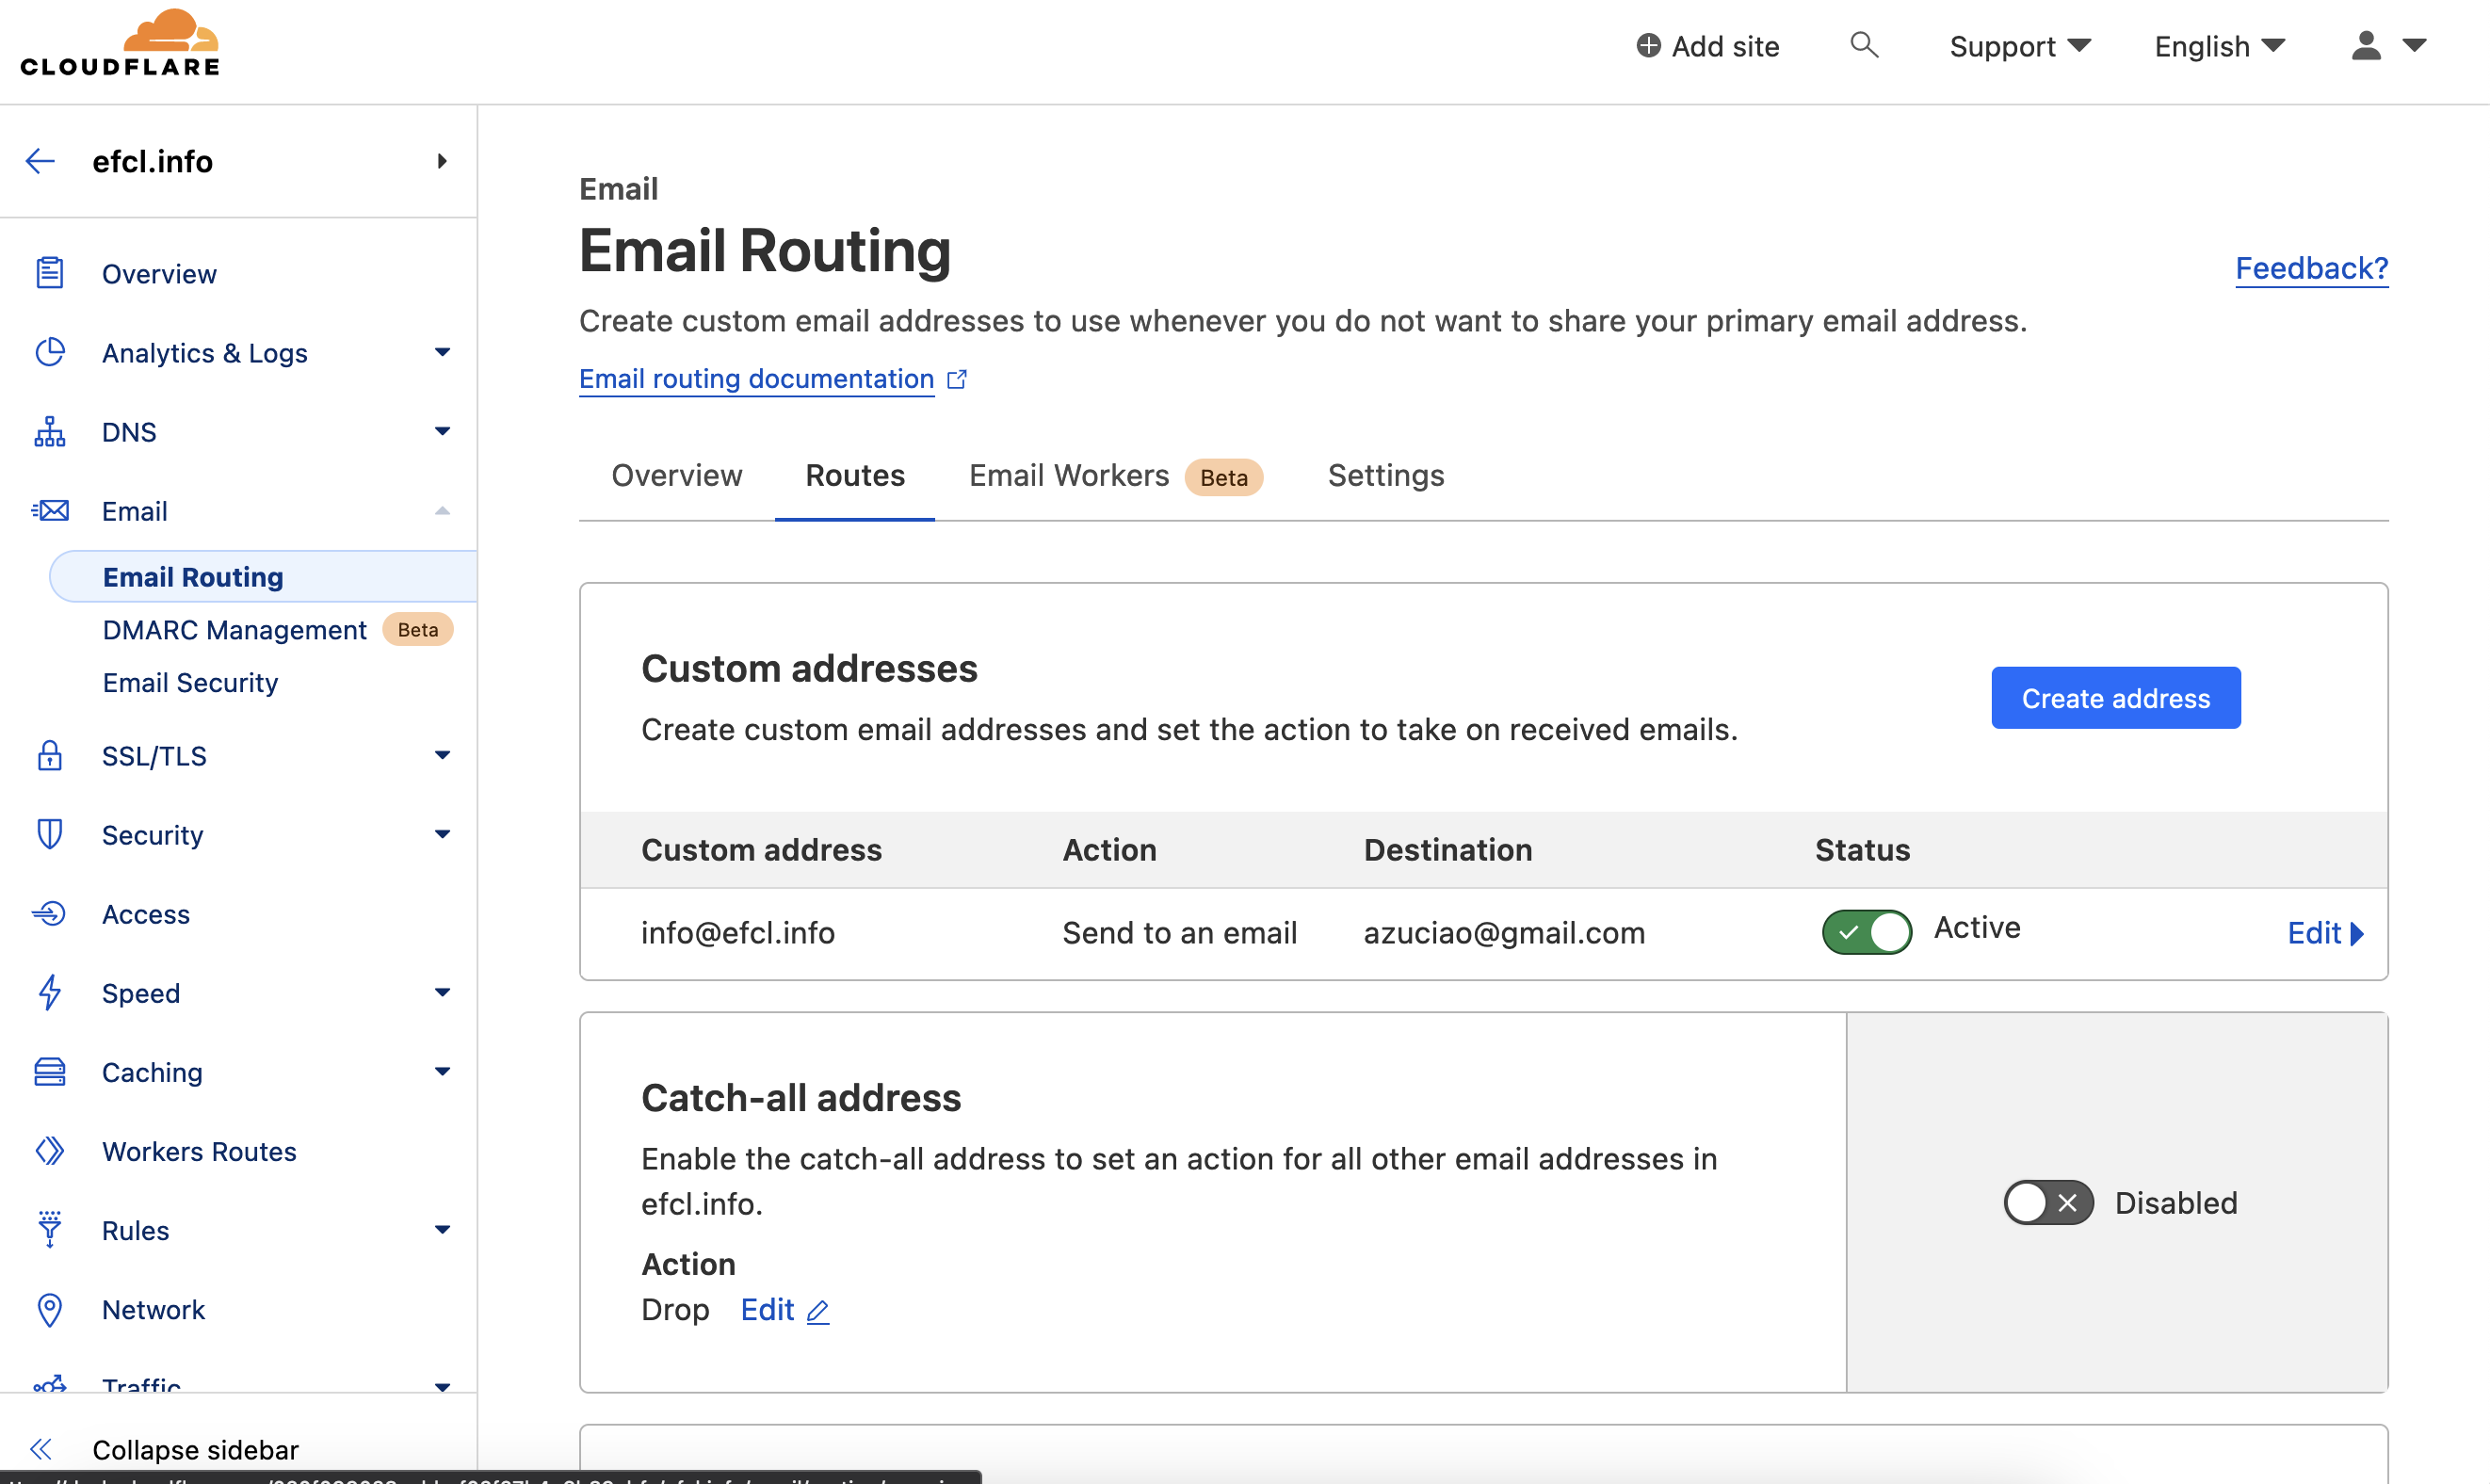Click the Speed lightning bolt icon

[x=49, y=992]
